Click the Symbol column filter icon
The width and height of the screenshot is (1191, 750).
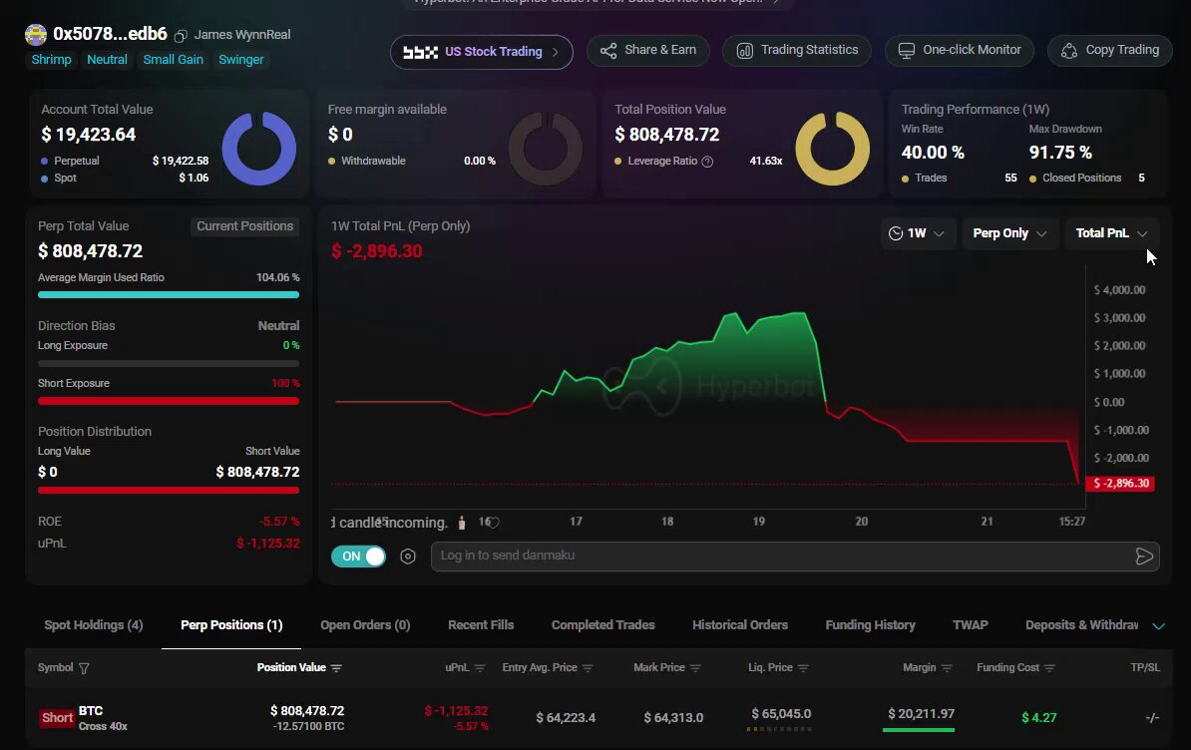pos(85,669)
